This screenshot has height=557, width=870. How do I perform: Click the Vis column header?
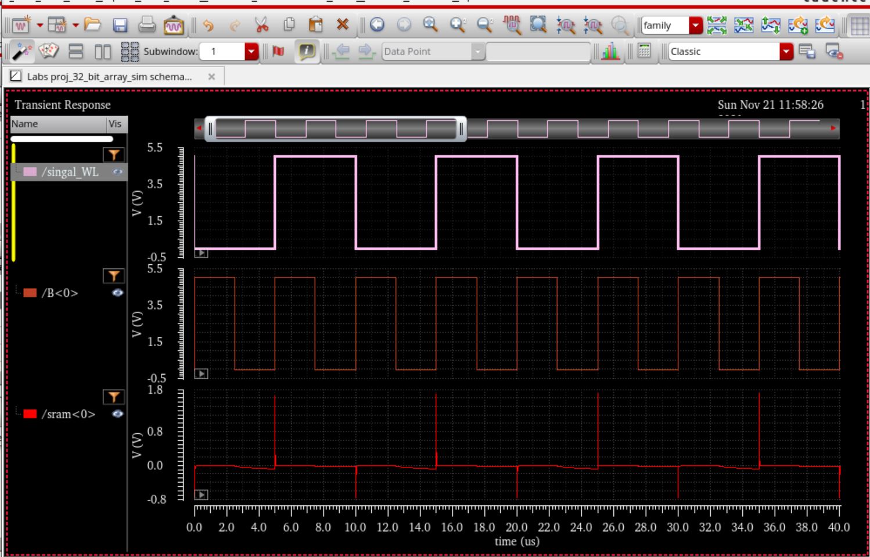115,124
